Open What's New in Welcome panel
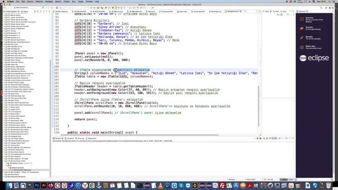Screen dimensions: 338x190 coord(311,47)
